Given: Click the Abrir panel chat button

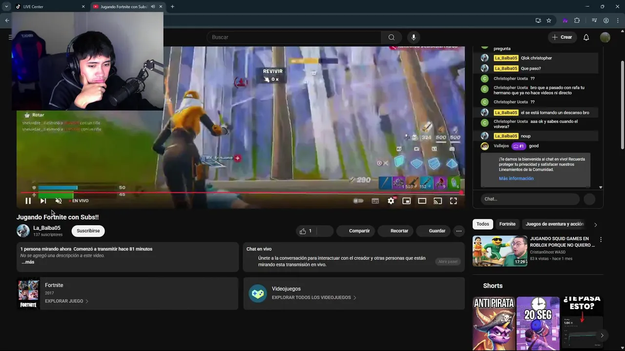Looking at the screenshot, I should coord(448,262).
